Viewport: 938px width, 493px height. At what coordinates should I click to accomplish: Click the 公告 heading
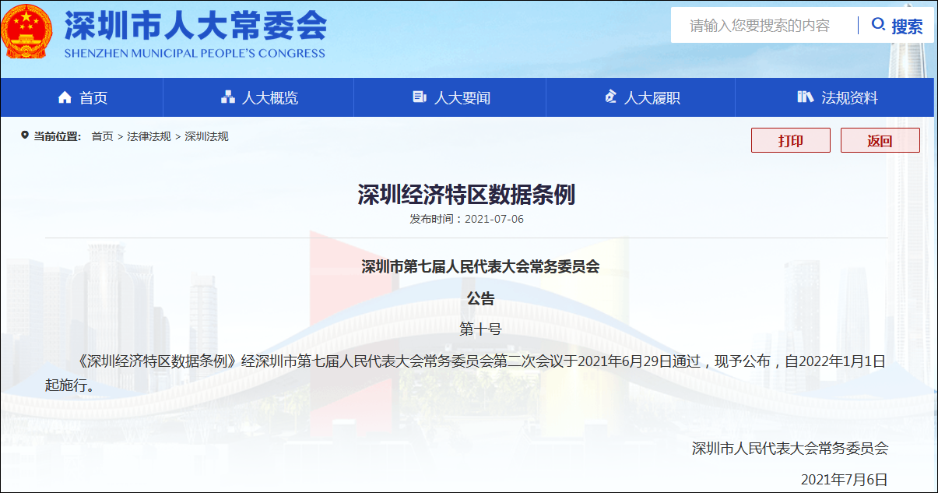pyautogui.click(x=480, y=298)
